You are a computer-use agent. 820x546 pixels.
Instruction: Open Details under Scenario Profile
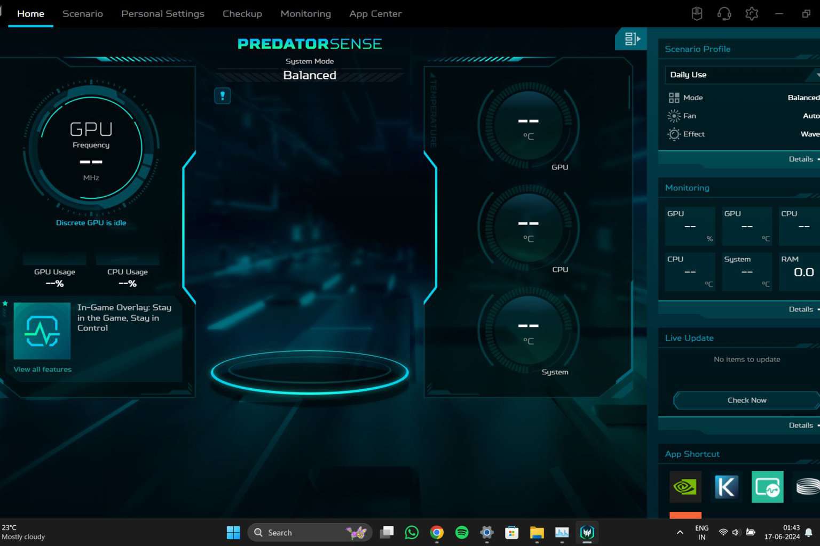click(x=801, y=159)
